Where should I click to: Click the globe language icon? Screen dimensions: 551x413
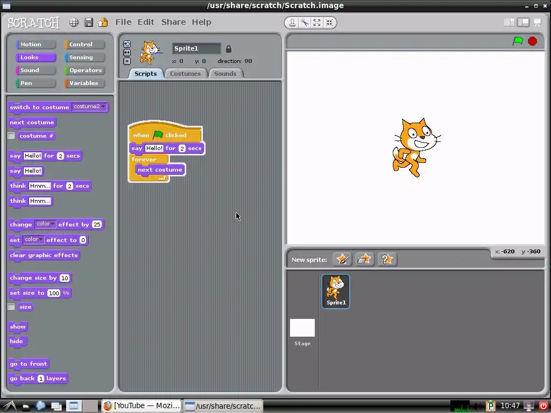[x=74, y=23]
